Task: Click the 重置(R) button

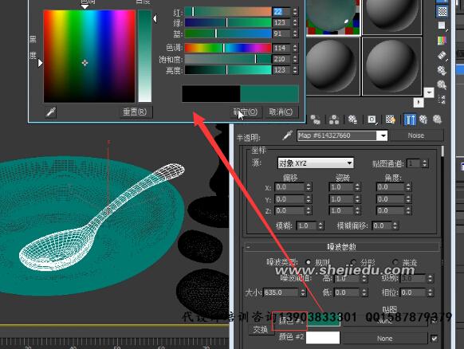Action: 135,112
